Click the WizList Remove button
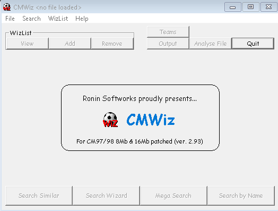This screenshot has height=211, width=278. (x=112, y=44)
